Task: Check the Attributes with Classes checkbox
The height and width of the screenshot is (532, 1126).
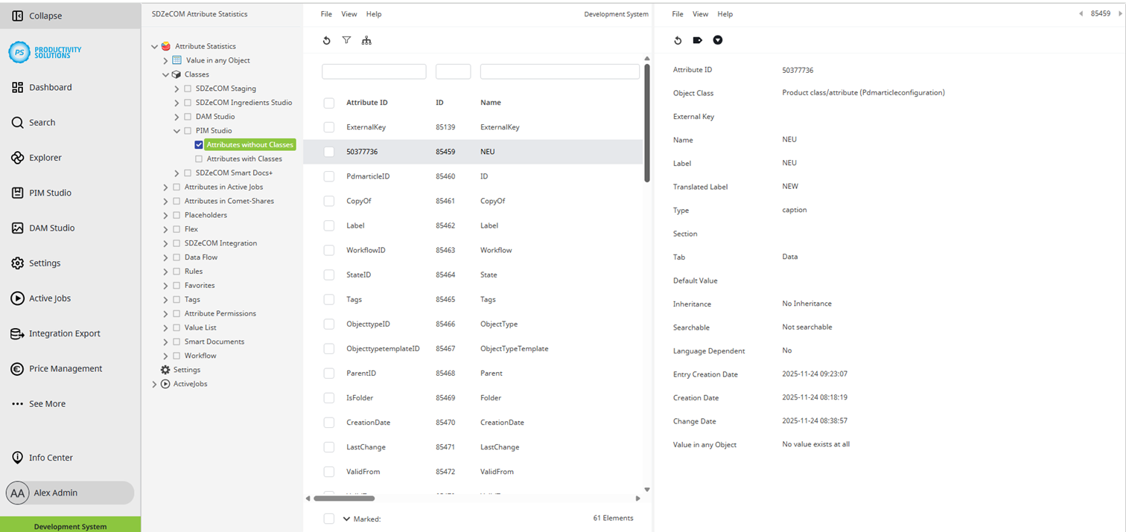Action: 198,158
